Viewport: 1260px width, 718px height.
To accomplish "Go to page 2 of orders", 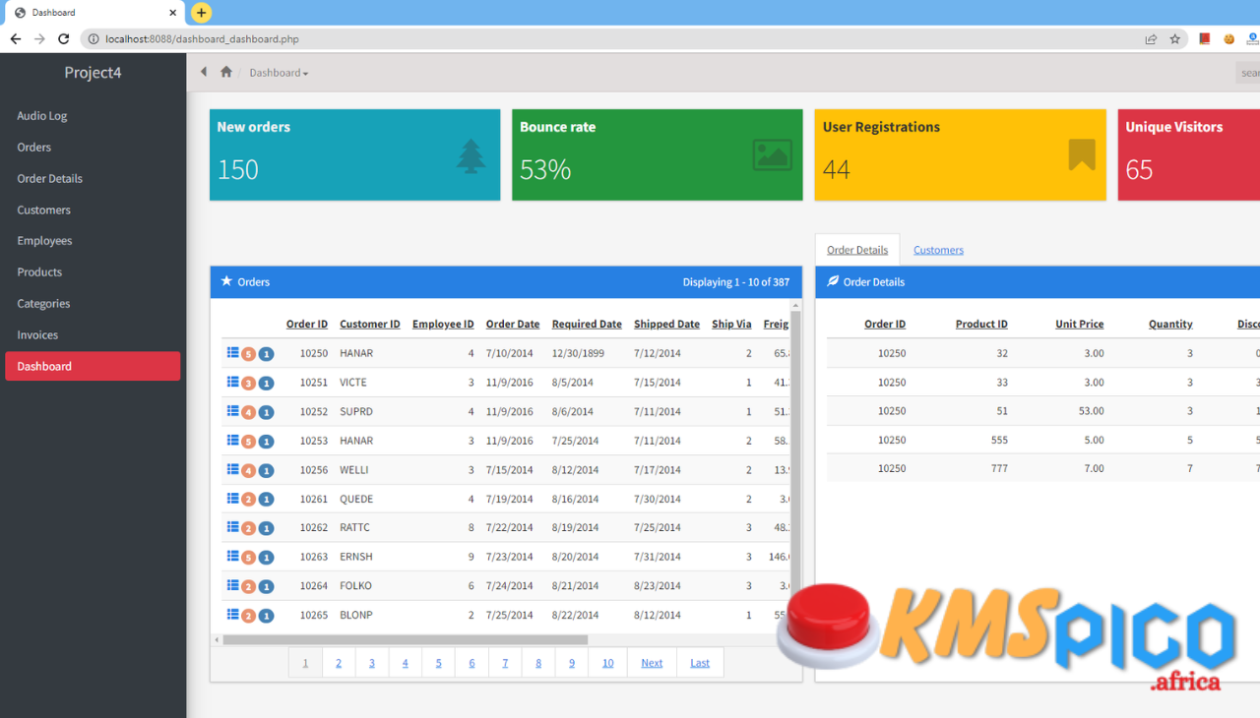I will [x=339, y=663].
